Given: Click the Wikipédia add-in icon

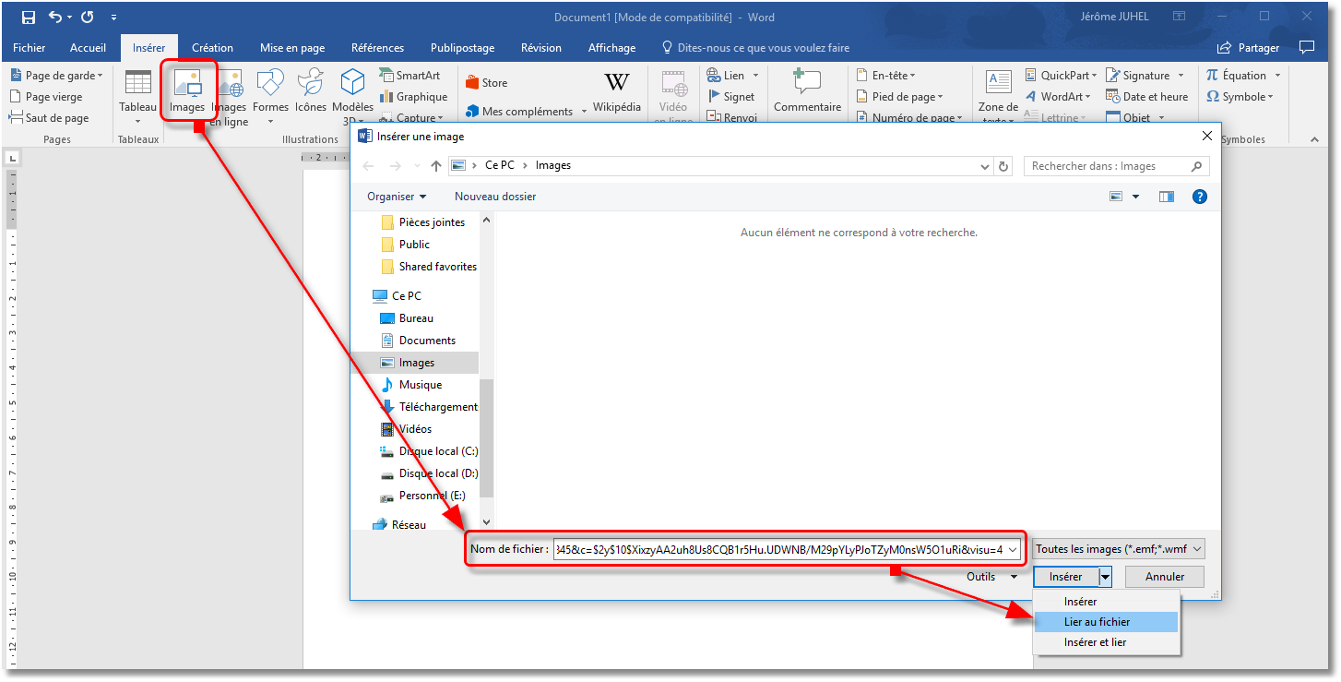Looking at the screenshot, I should click(616, 92).
